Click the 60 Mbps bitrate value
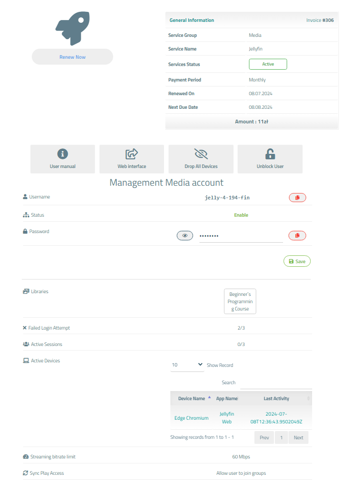The height and width of the screenshot is (488, 343). click(241, 457)
